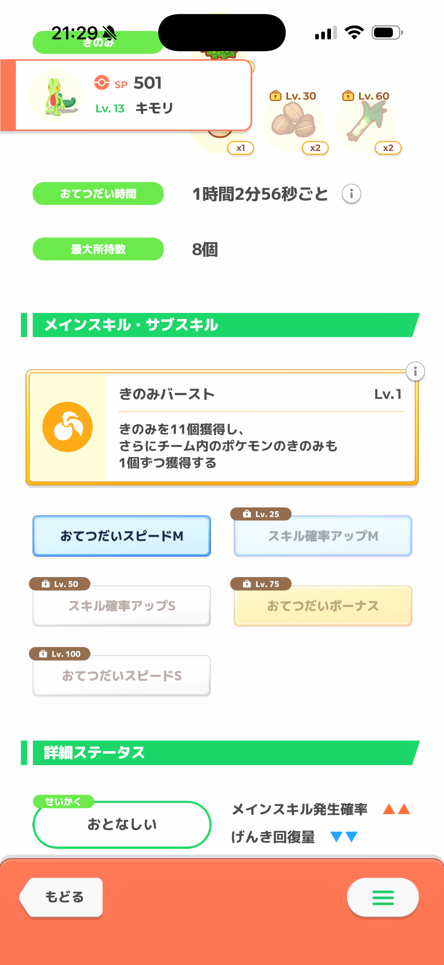Open main skill info icon

click(x=415, y=371)
